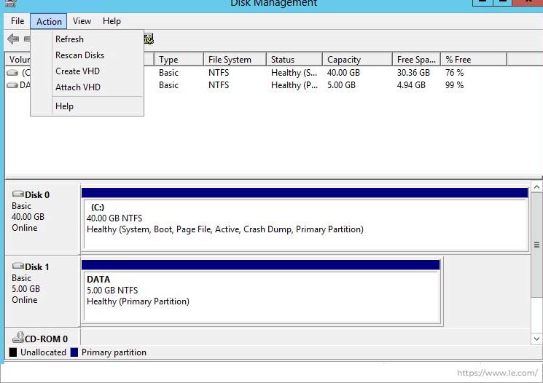This screenshot has width=543, height=383.
Task: Click scroll up arrow in disk pane
Action: pos(536,187)
